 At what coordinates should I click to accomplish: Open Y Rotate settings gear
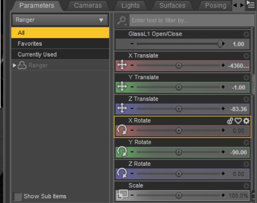tap(246, 142)
